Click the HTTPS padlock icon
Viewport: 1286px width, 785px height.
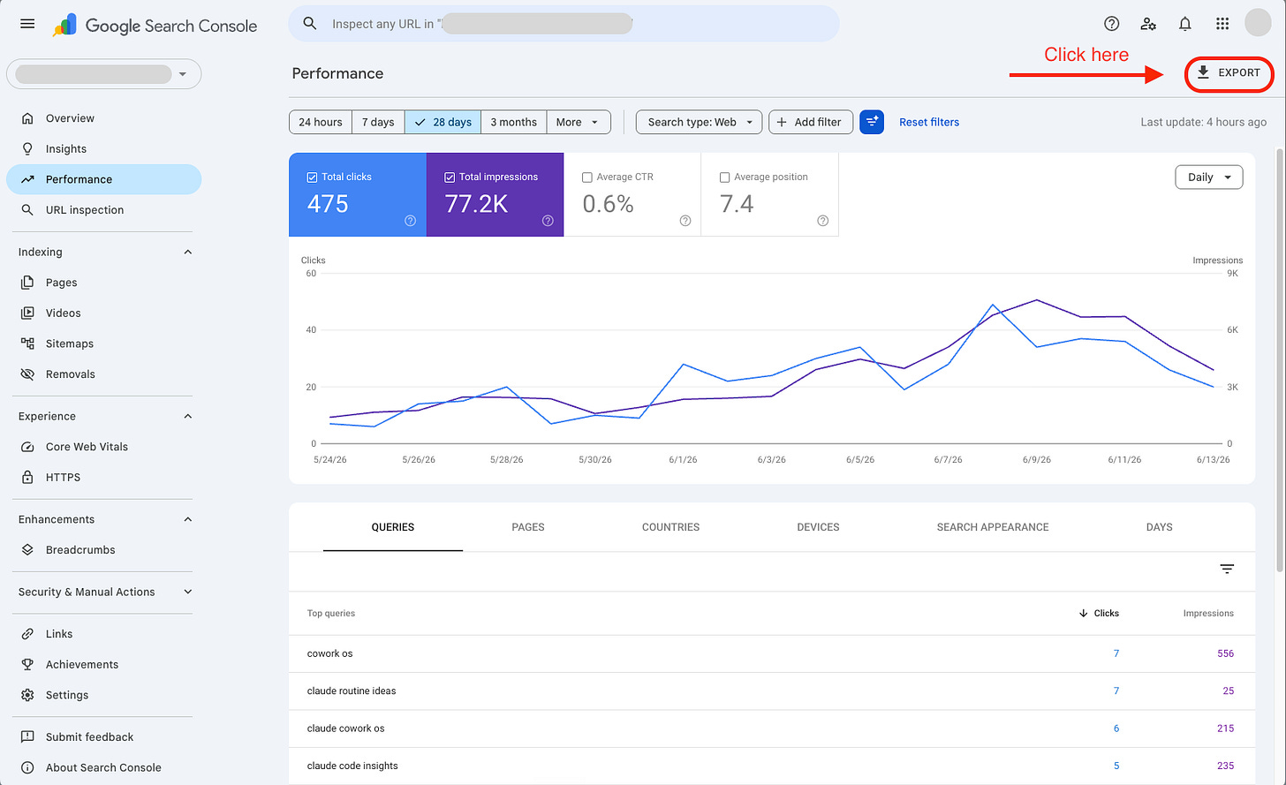[x=27, y=477]
